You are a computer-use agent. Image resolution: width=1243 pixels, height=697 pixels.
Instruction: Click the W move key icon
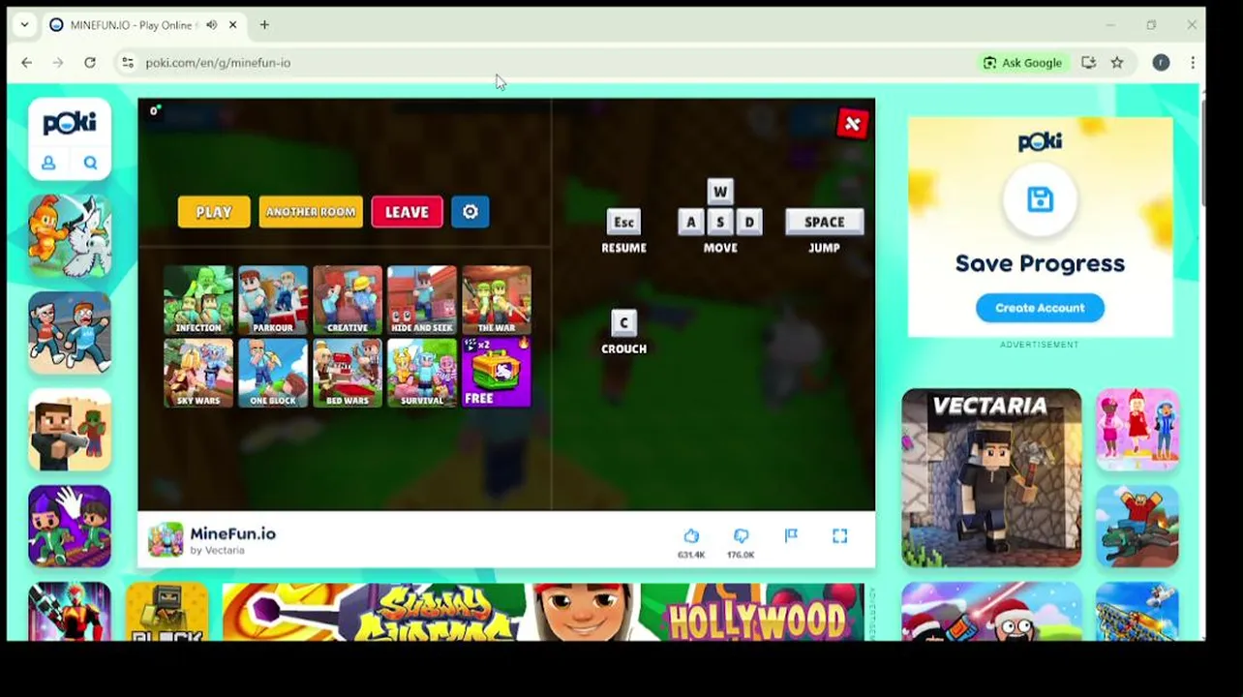(x=719, y=192)
